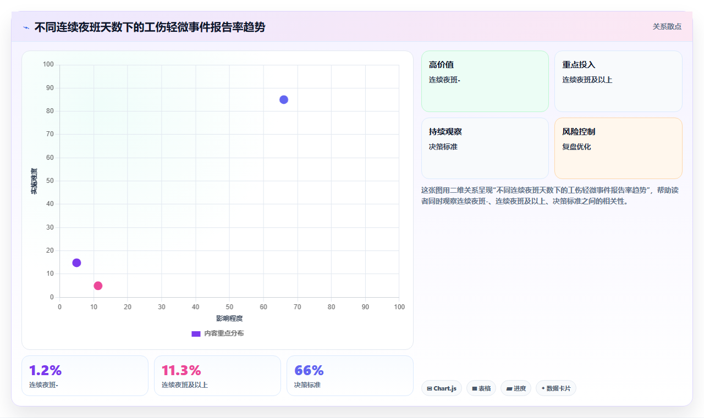Screen dimensions: 704x418
Task: Click the 内容重点分布 legend label
Action: tap(224, 333)
